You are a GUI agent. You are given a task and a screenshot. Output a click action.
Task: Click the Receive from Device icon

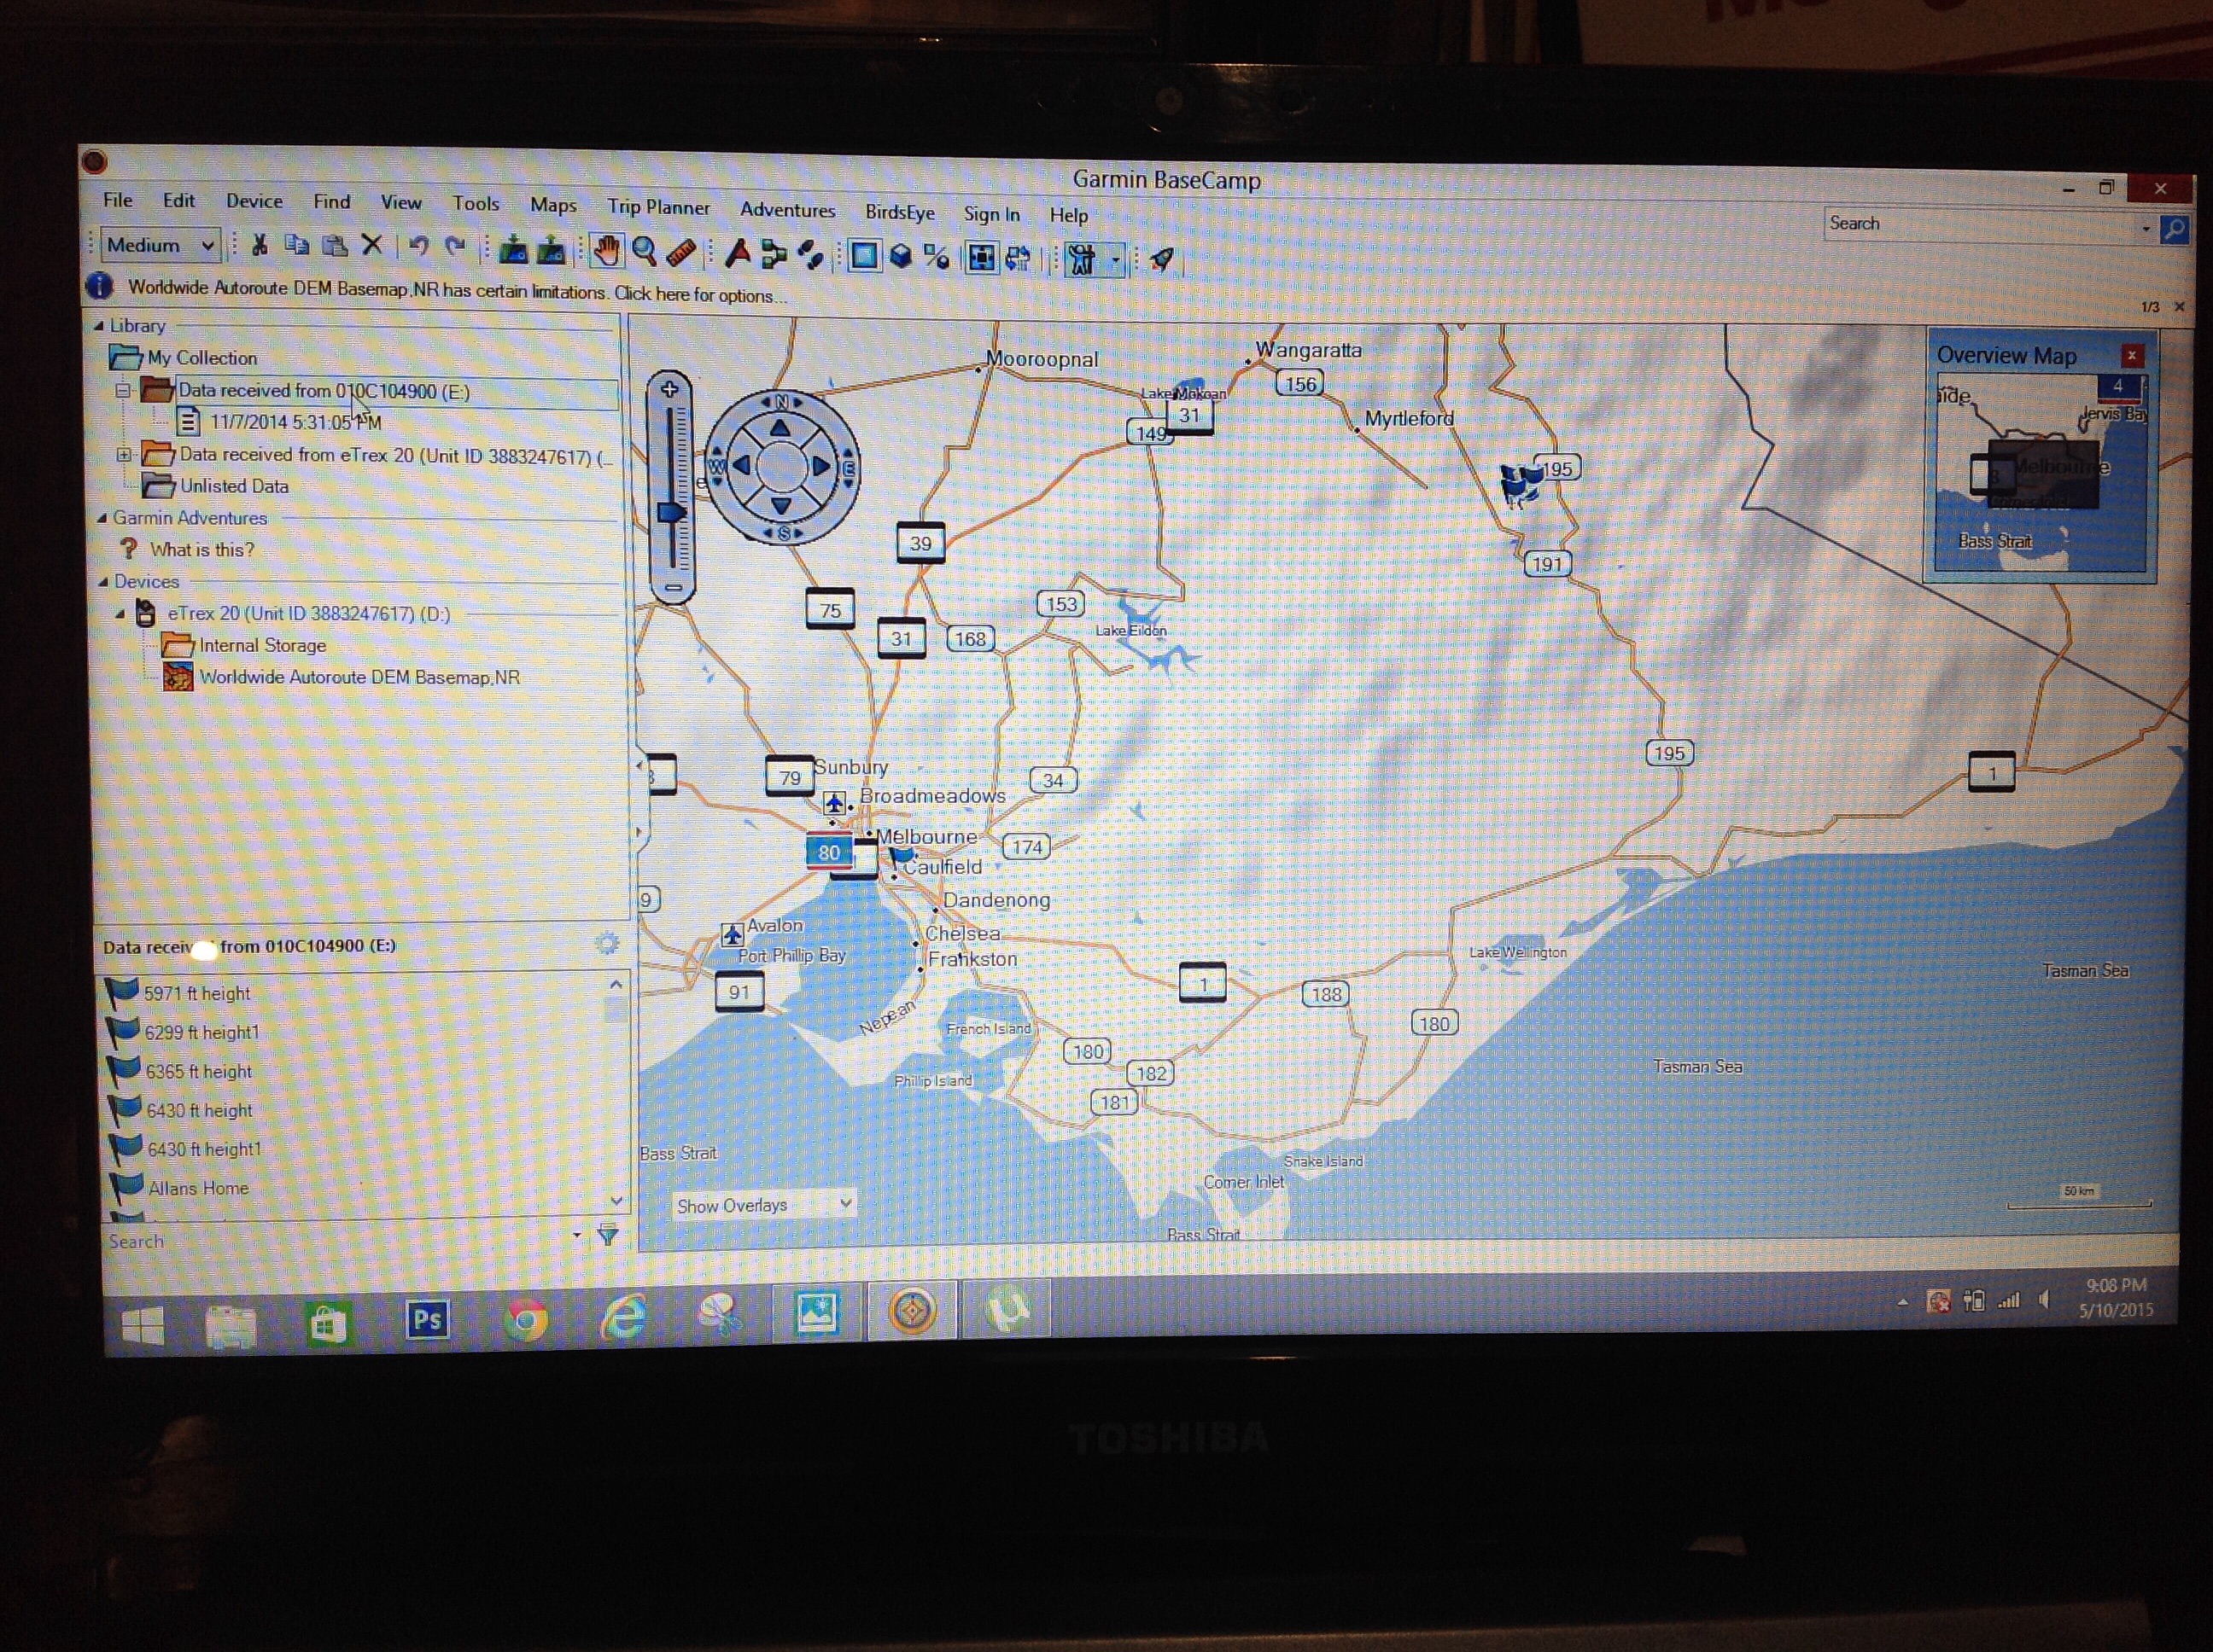[x=552, y=250]
